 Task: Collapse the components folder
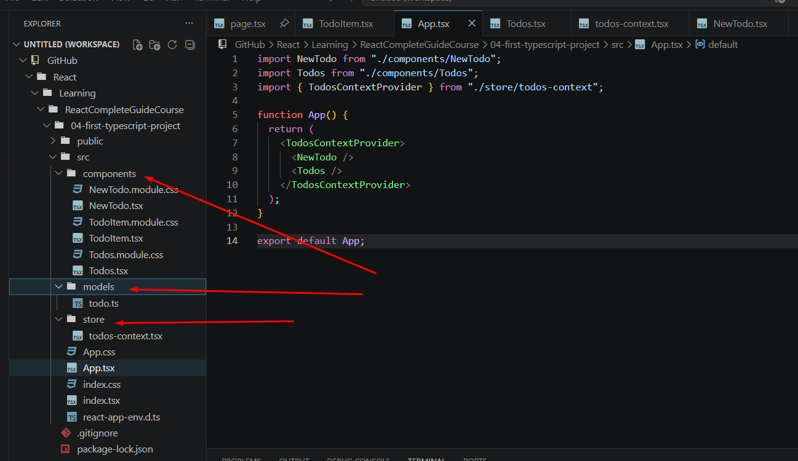(59, 174)
